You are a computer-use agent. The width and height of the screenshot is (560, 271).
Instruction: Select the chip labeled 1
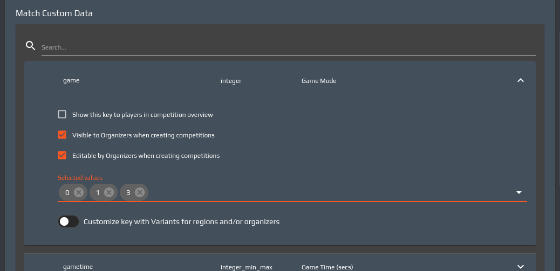[x=98, y=192]
